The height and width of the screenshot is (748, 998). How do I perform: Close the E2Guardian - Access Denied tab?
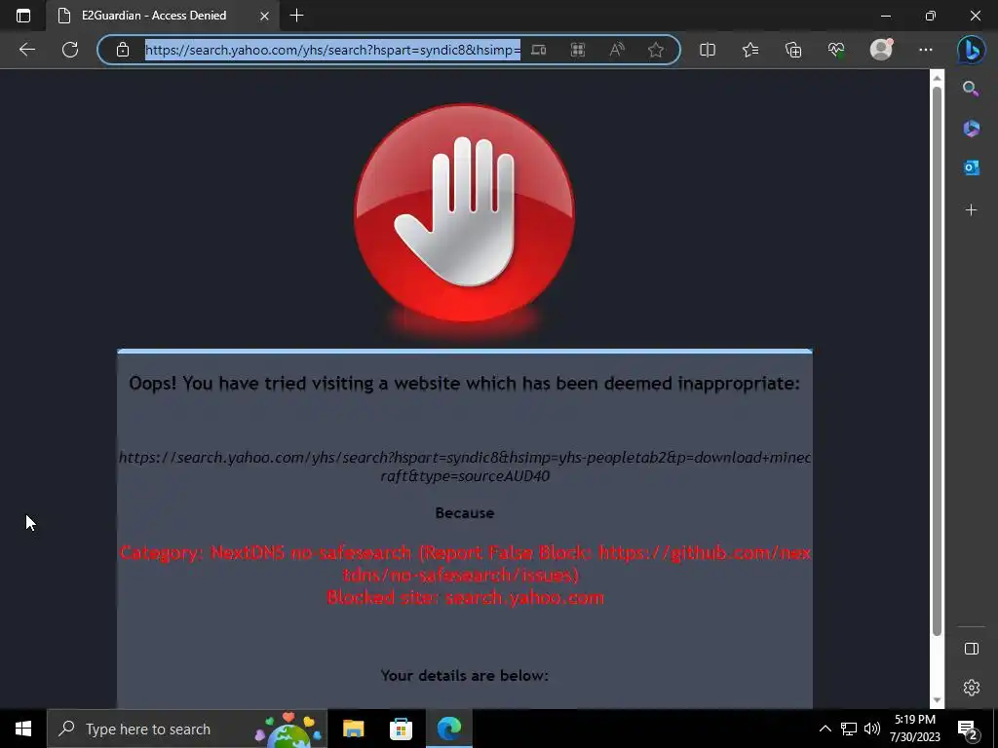click(264, 16)
